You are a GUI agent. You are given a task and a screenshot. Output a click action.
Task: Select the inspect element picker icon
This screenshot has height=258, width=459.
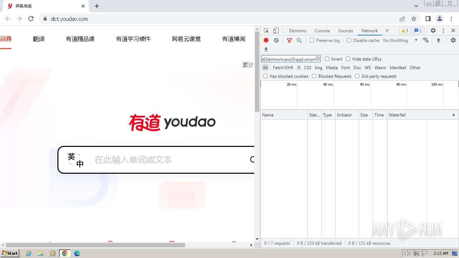[266, 30]
